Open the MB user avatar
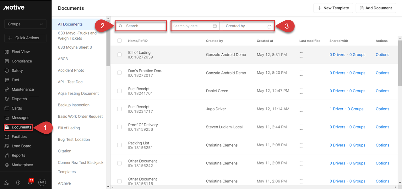Viewport: 402px width, 189px height. (42, 182)
